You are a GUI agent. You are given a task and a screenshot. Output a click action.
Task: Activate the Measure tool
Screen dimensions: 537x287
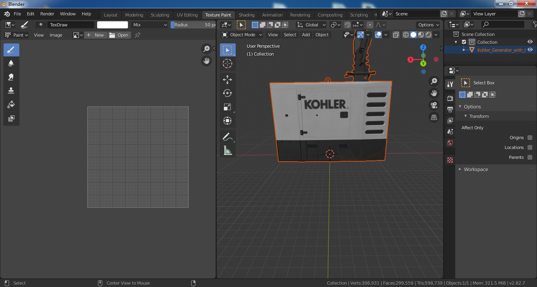(227, 150)
